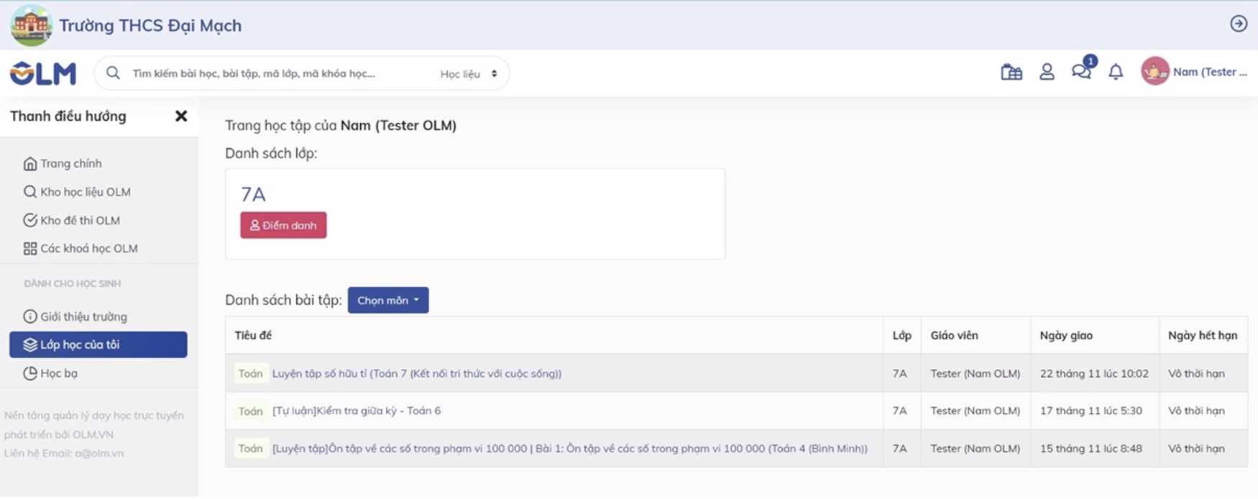
Task: Open the class 7A link
Action: (x=253, y=195)
